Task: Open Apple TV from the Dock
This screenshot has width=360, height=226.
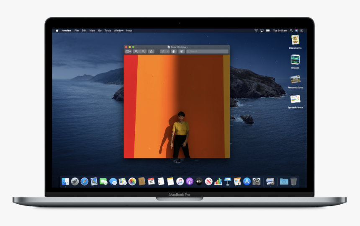Action: point(199,182)
